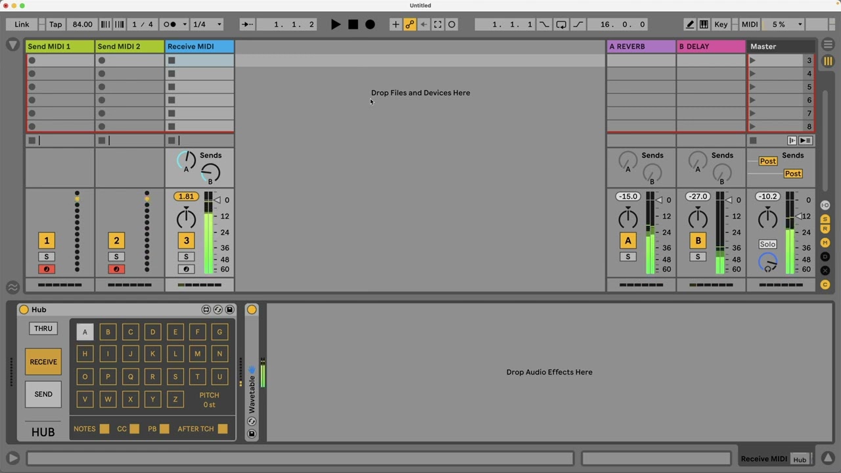Click the Link button

22,24
